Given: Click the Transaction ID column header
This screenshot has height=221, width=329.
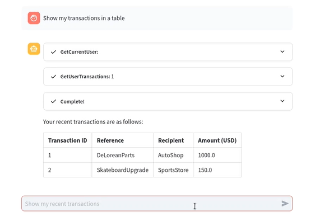Looking at the screenshot, I should (68, 140).
